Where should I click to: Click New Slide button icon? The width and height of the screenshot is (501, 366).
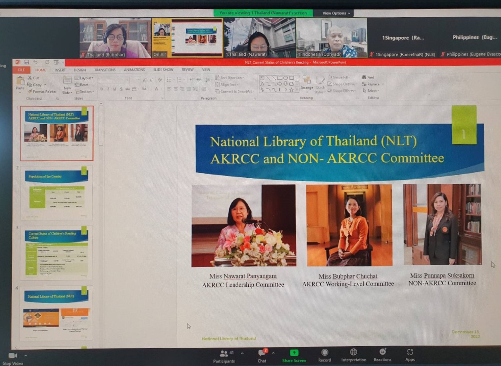pyautogui.click(x=67, y=81)
